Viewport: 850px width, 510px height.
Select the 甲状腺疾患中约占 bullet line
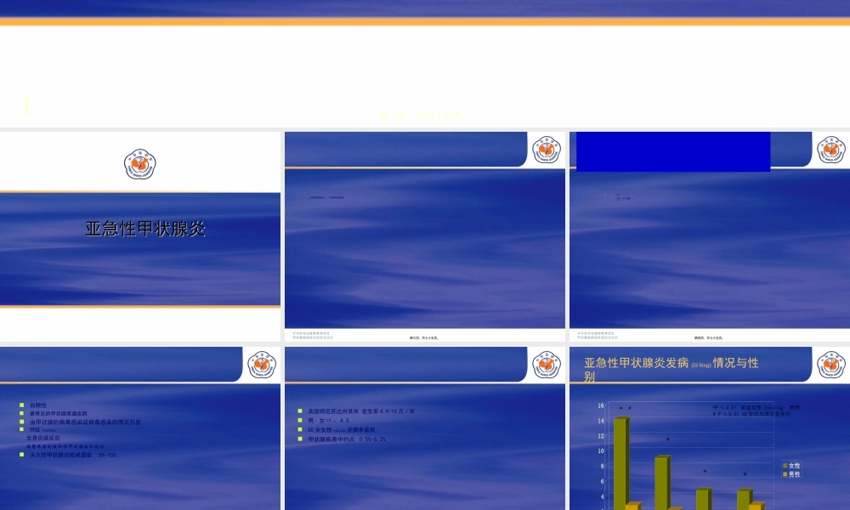pos(347,439)
